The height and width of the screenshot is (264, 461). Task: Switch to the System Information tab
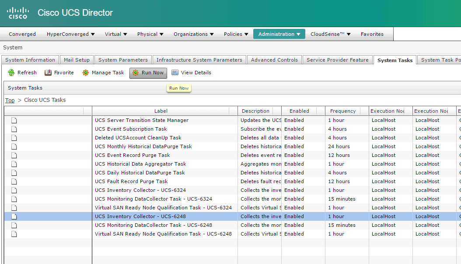pyautogui.click(x=30, y=60)
